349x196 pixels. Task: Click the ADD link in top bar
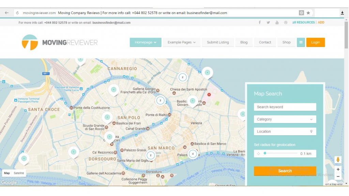point(321,22)
